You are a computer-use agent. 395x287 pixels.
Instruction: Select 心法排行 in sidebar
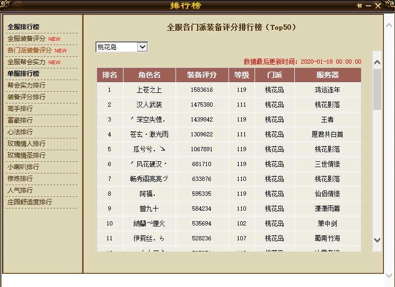tap(20, 132)
